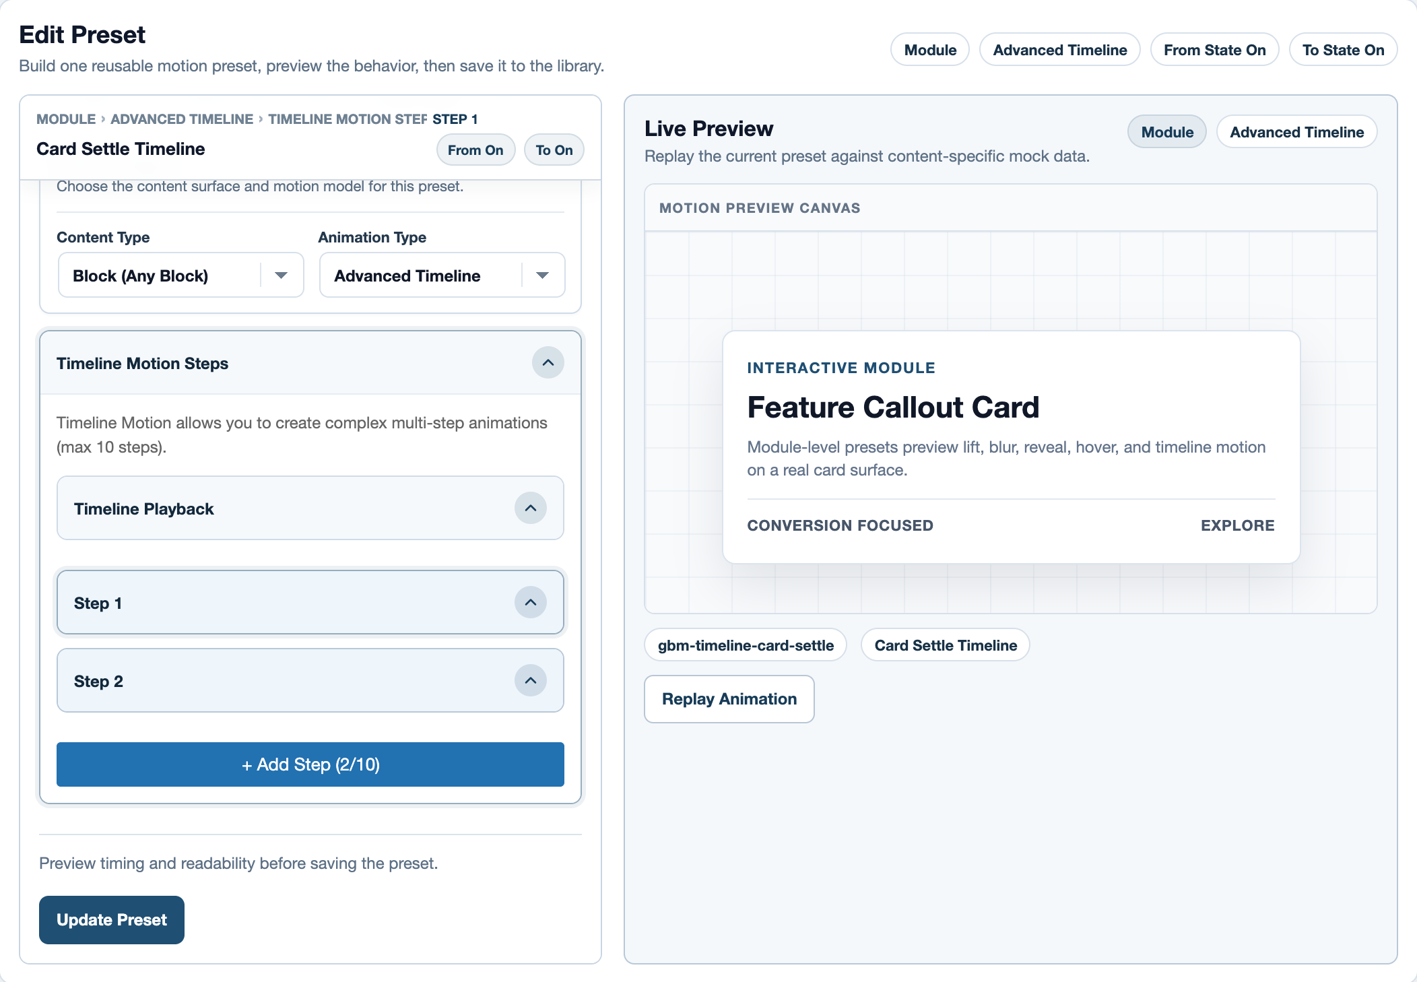Select STEP 1 breadcrumb item

pos(455,119)
